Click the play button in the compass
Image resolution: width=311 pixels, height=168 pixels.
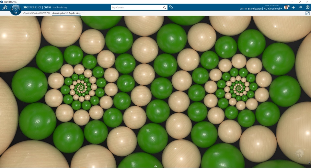tap(16, 9)
